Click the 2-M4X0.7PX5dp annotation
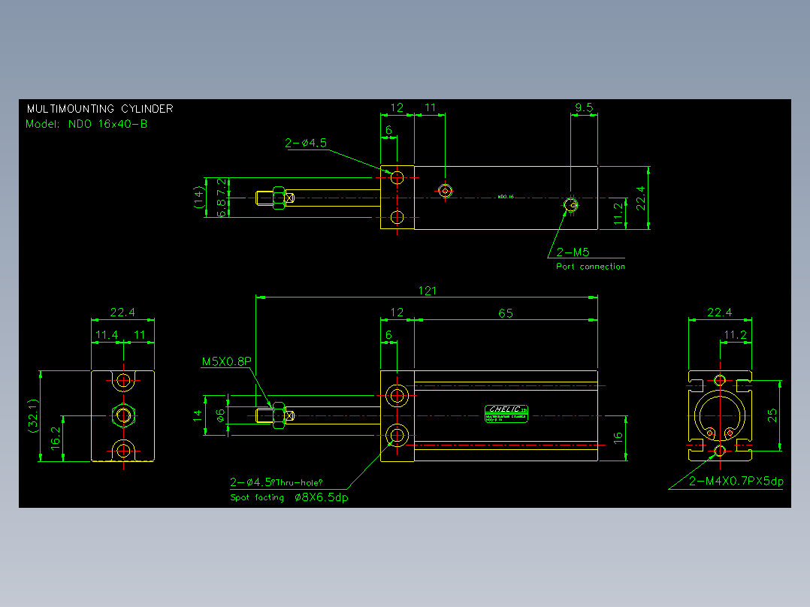 (736, 481)
